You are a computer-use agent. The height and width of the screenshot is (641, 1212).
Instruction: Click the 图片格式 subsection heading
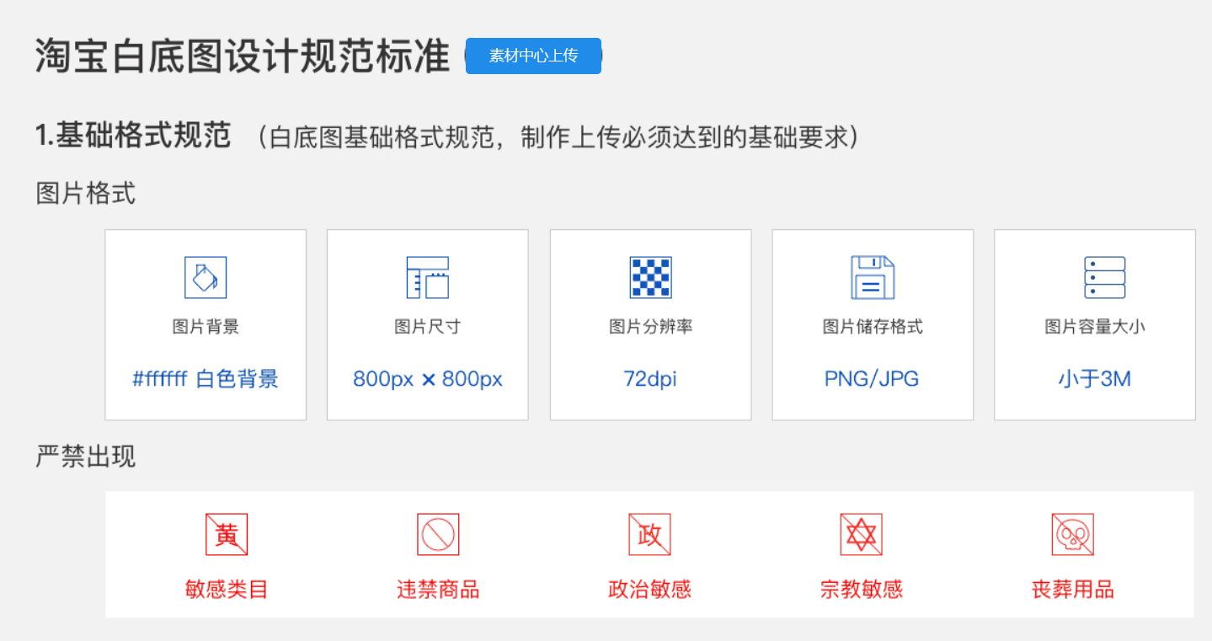point(85,194)
